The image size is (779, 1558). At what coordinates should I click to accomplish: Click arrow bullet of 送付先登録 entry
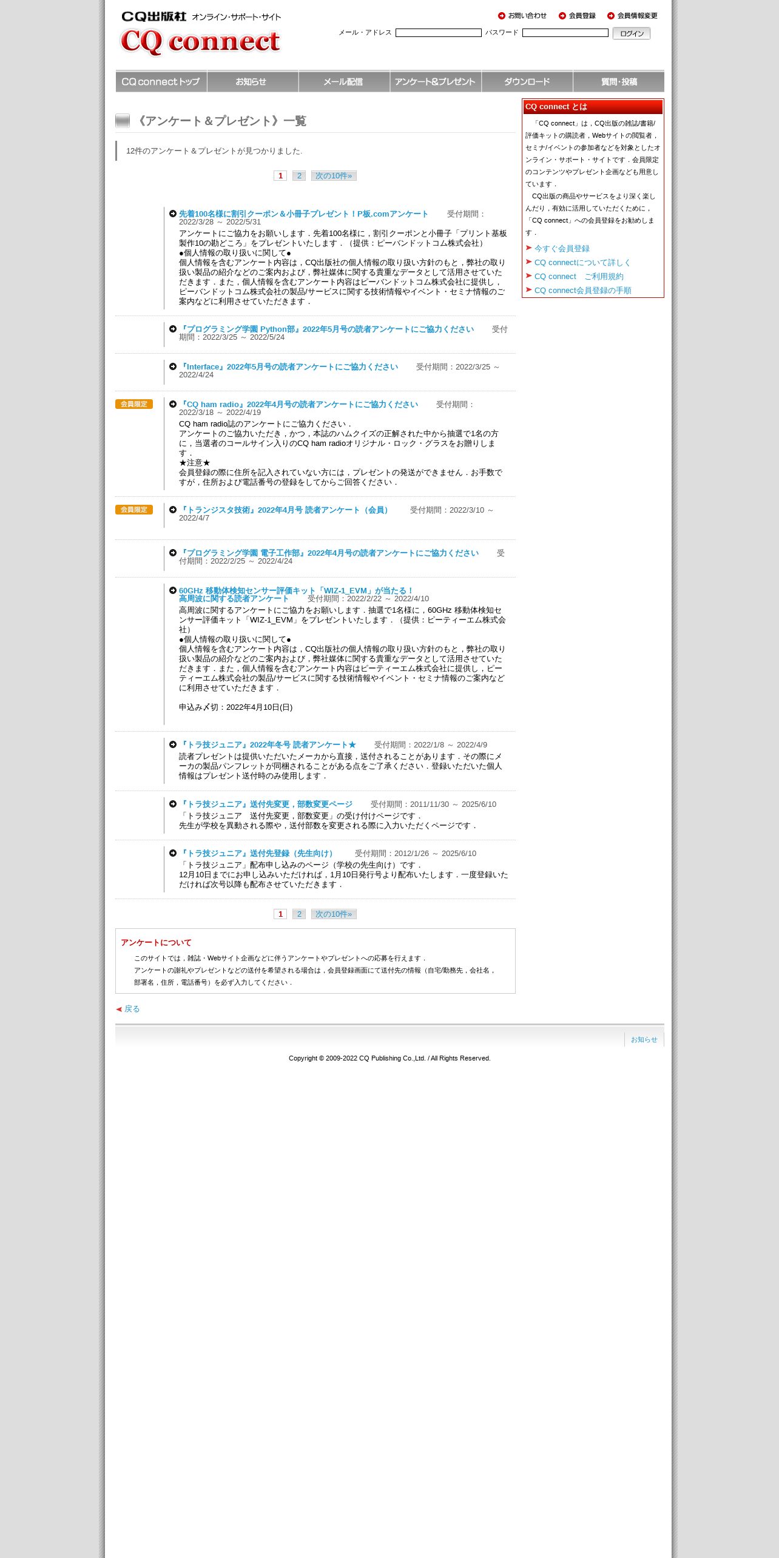(173, 853)
